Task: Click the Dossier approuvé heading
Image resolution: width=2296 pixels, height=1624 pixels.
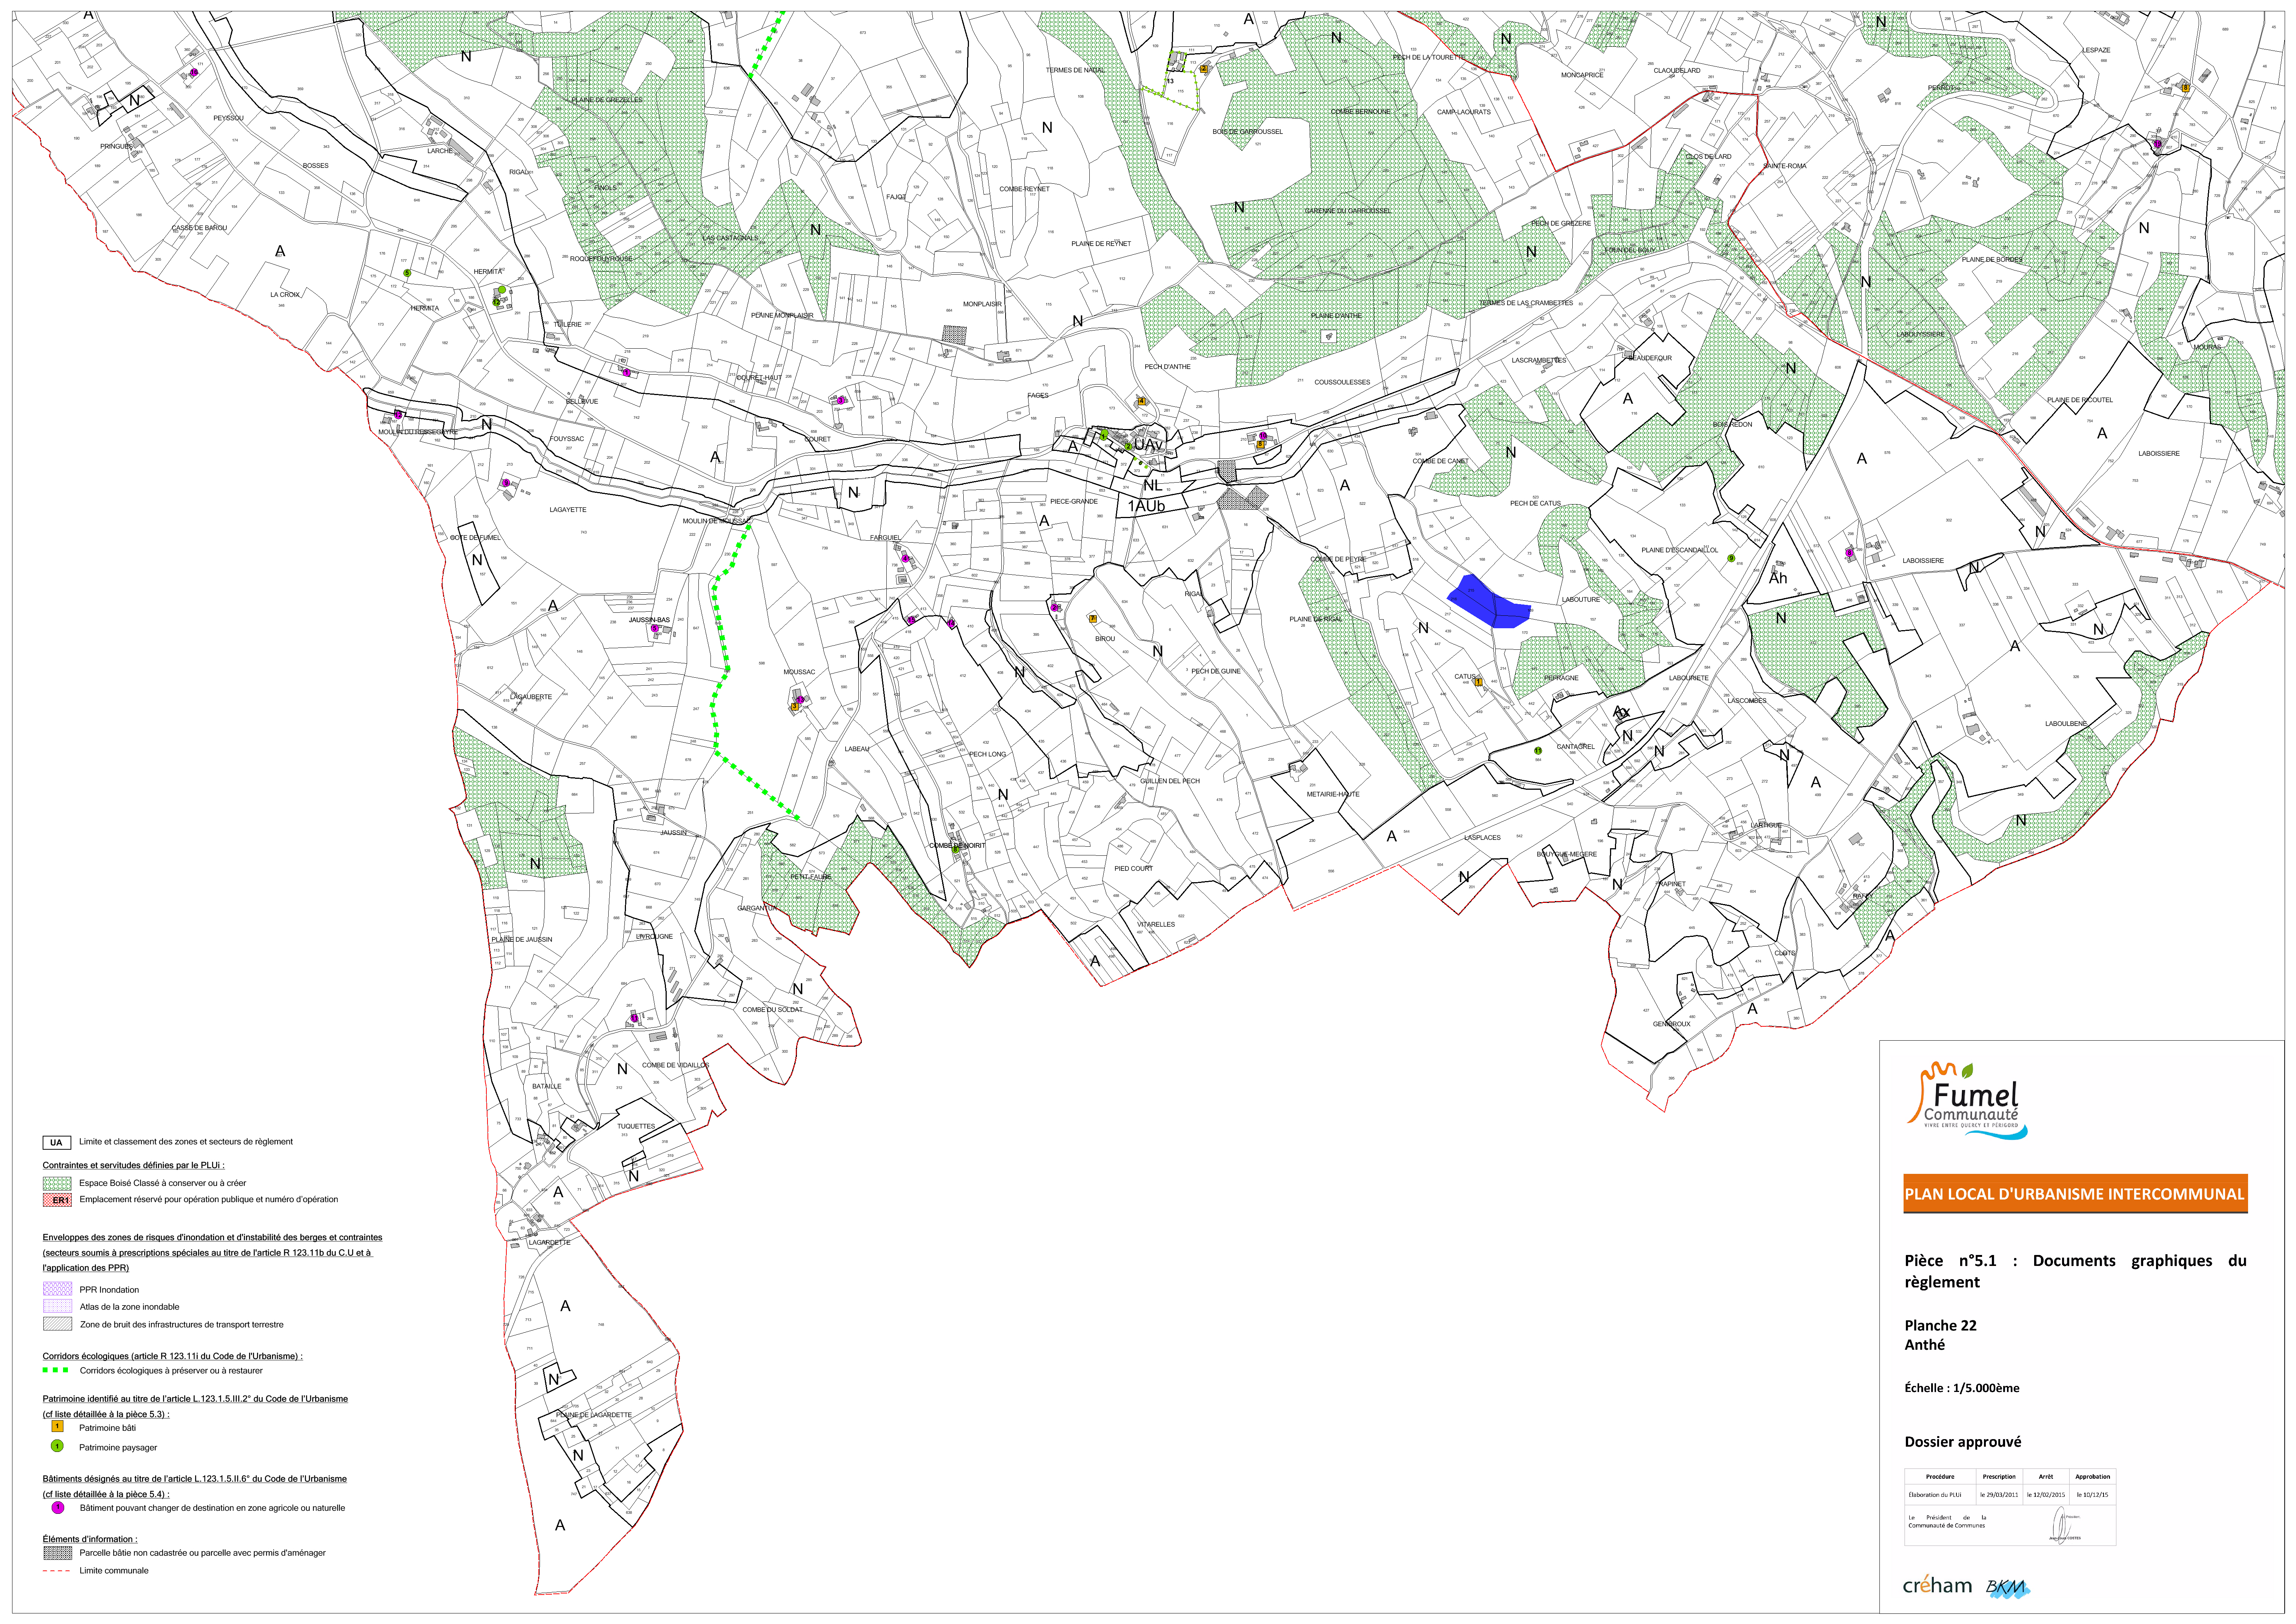Action: pos(1962,1442)
